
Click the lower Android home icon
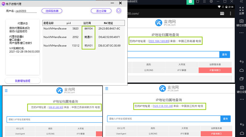click(x=242, y=133)
